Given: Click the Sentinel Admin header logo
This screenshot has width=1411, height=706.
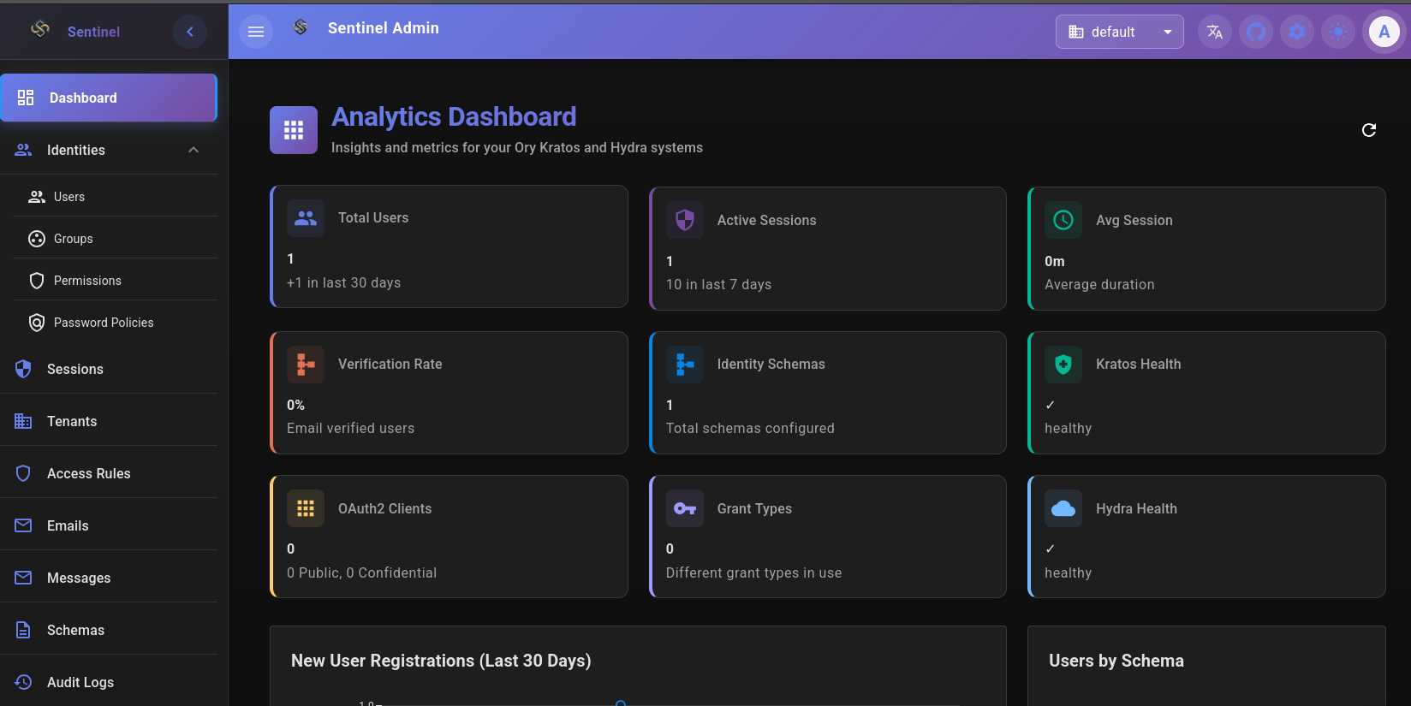Looking at the screenshot, I should click(301, 27).
